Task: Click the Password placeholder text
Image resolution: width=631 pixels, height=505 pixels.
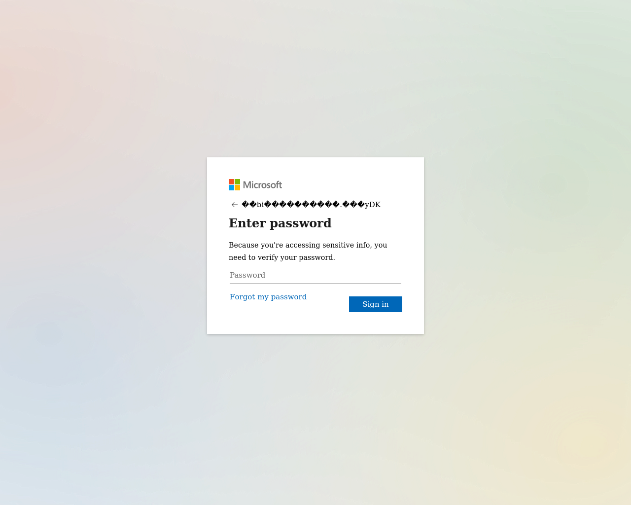Action: 247,275
